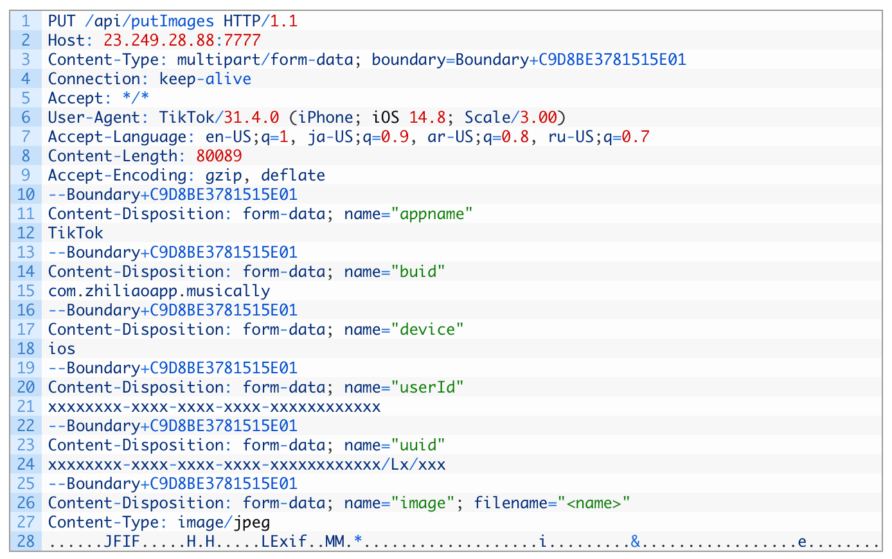Image resolution: width=892 pixels, height=559 pixels.
Task: Click line number 8 in the gutter
Action: (x=26, y=156)
